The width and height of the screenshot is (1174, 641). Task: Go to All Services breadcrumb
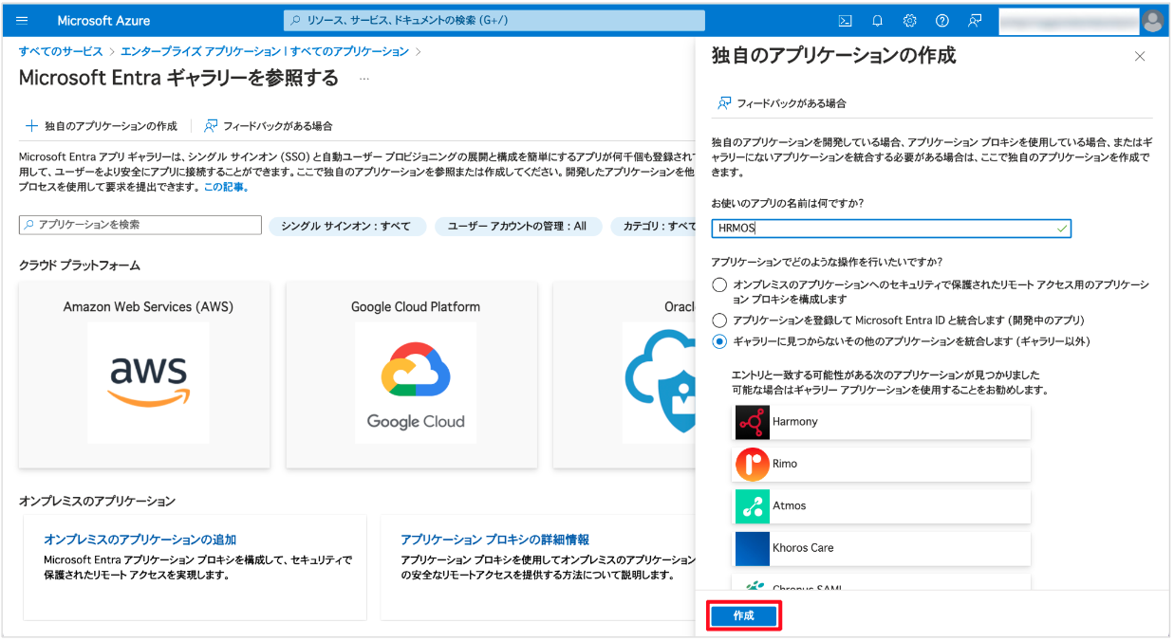[x=61, y=51]
